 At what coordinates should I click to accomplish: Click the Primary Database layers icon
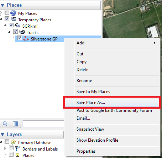click(13, 142)
